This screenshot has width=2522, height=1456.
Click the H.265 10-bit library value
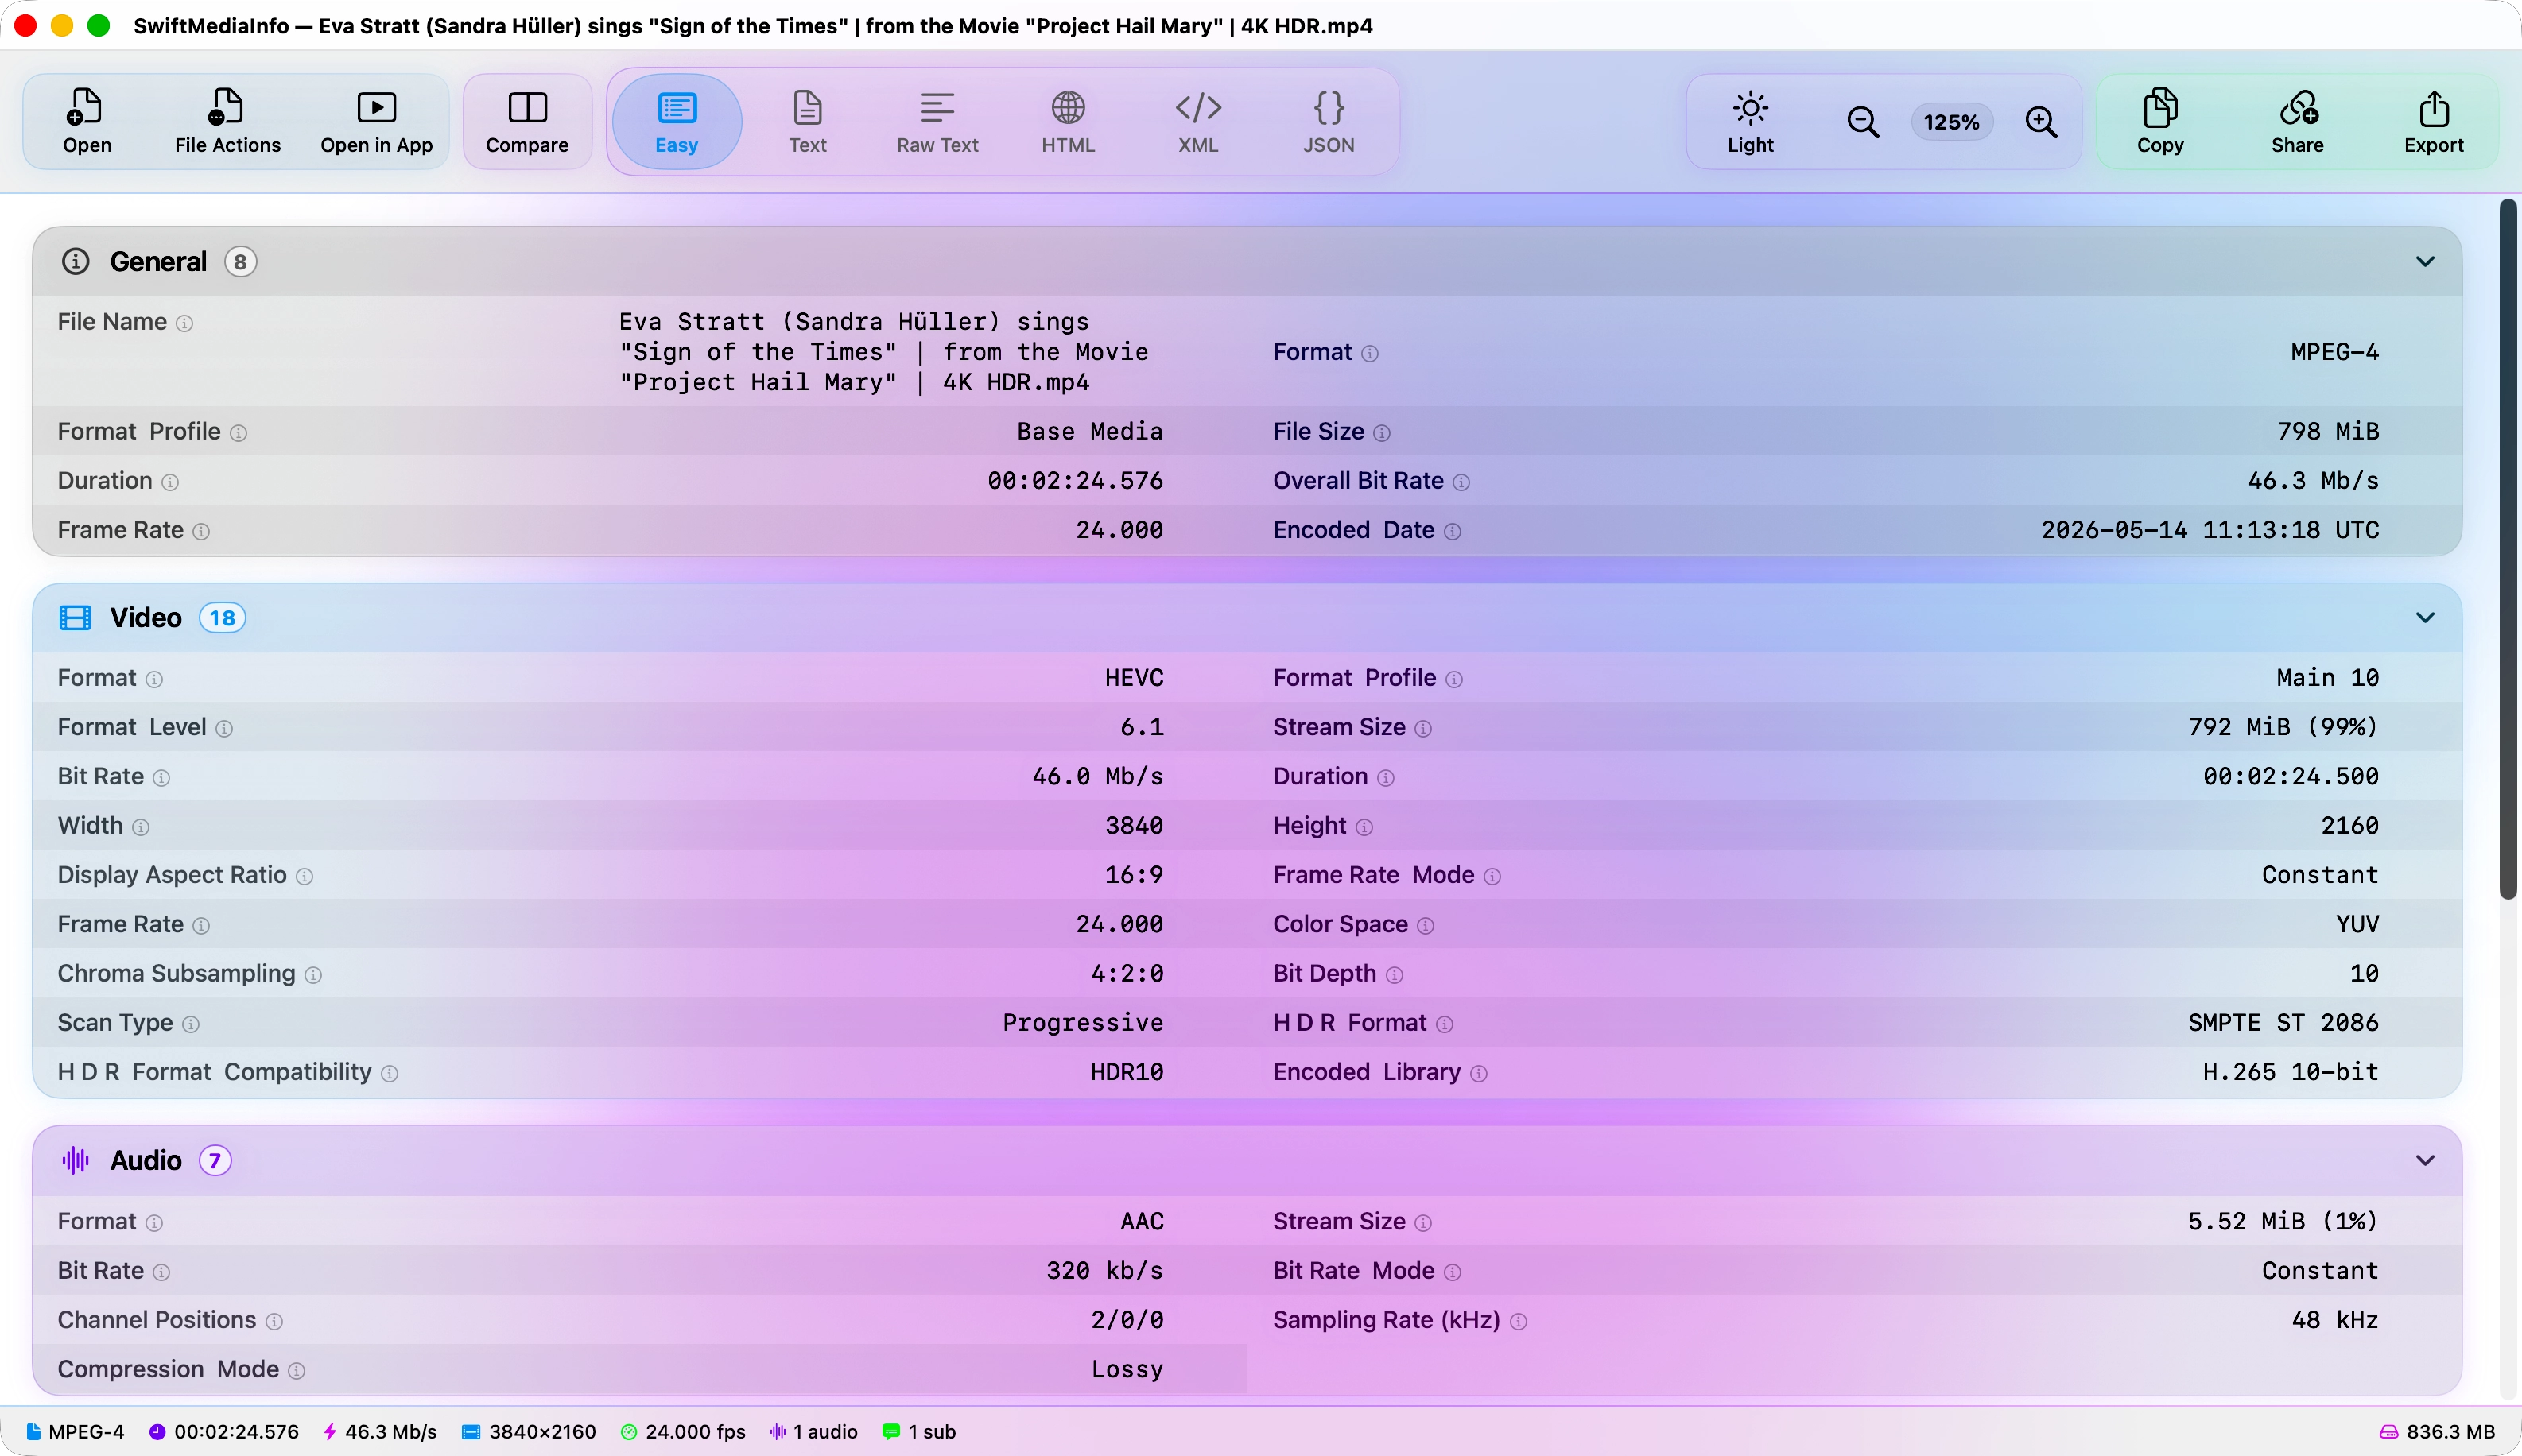(x=2291, y=1072)
